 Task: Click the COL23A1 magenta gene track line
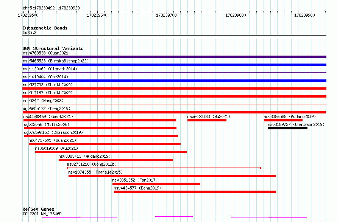point(174,217)
